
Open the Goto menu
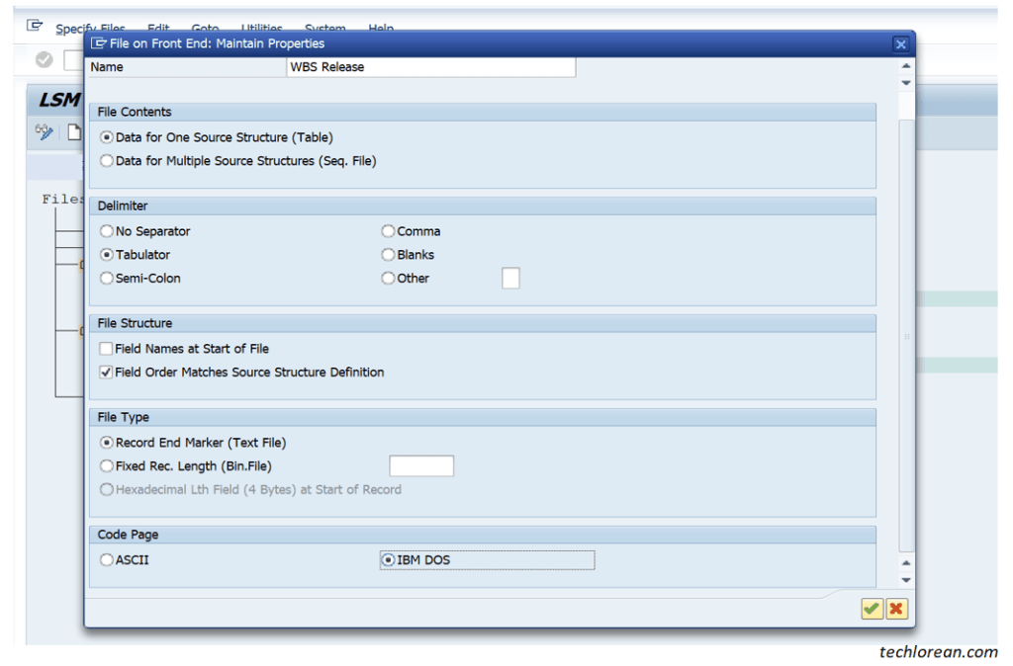[x=205, y=28]
